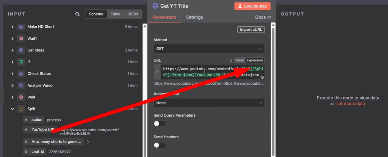Screen dimensions: 388x157
Task: Click the fx expression icon beside URL
Action: click(x=157, y=72)
